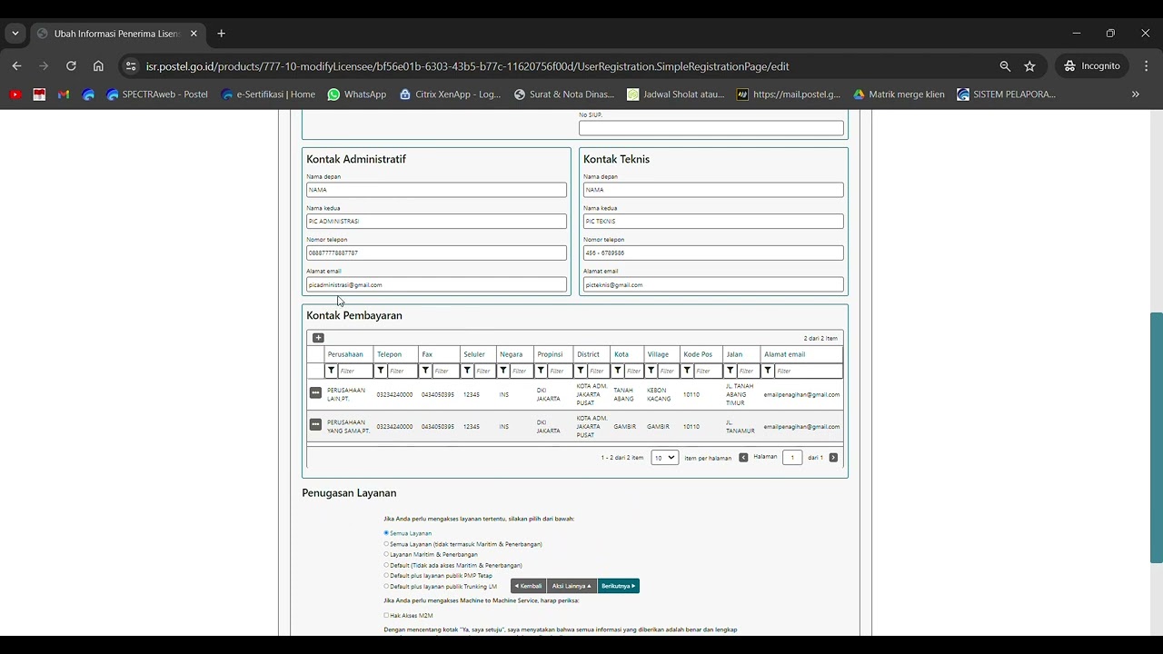This screenshot has width=1163, height=654.
Task: Select Semua Layanan (tidak termasuk Maritim & Penerbangan)
Action: click(386, 544)
